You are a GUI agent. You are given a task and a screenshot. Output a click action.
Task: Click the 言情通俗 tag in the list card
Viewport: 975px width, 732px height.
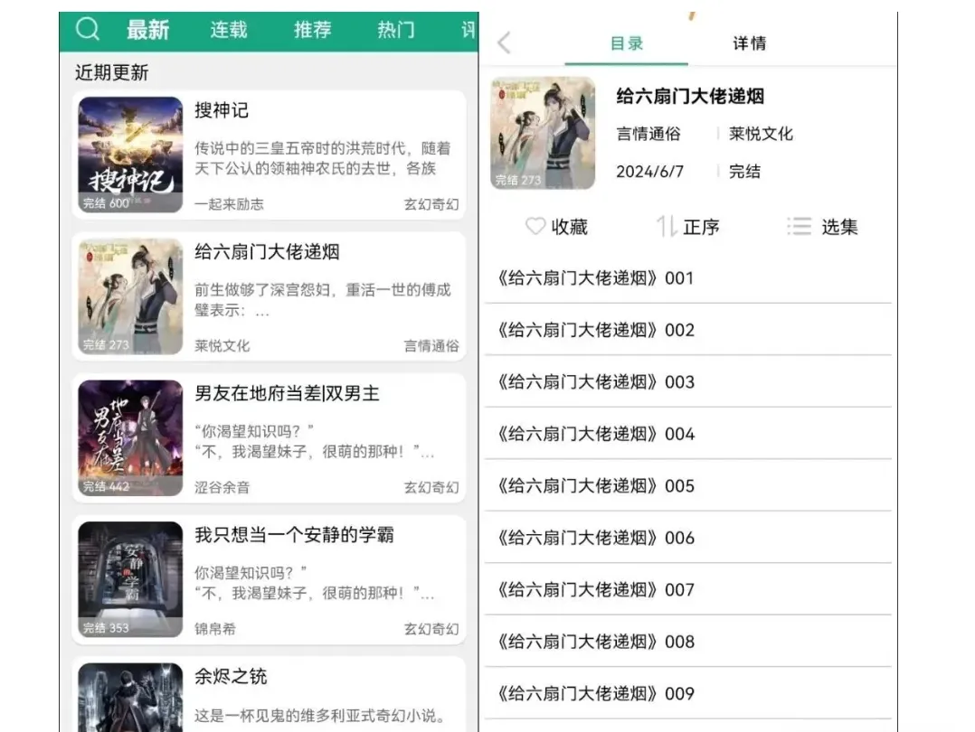[x=431, y=346]
